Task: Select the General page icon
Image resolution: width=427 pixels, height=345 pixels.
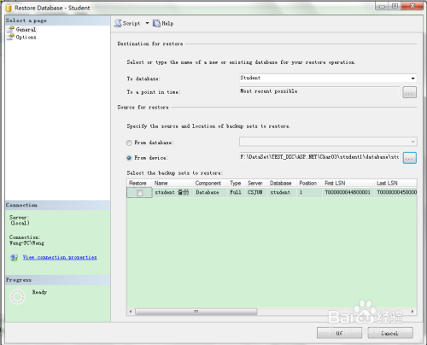Action: [x=10, y=29]
